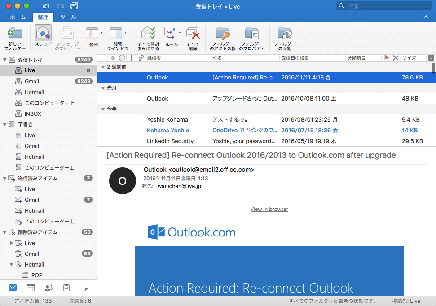The height and width of the screenshot is (306, 436).
Task: Collapse the 削除済みアイテム folder group
Action: tap(4, 232)
